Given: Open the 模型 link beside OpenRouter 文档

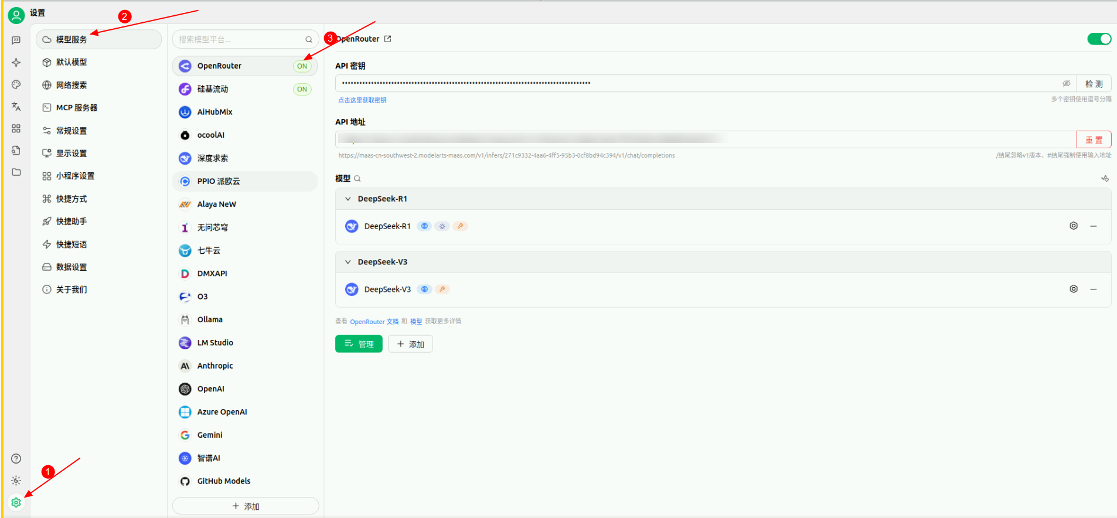Looking at the screenshot, I should click(416, 322).
